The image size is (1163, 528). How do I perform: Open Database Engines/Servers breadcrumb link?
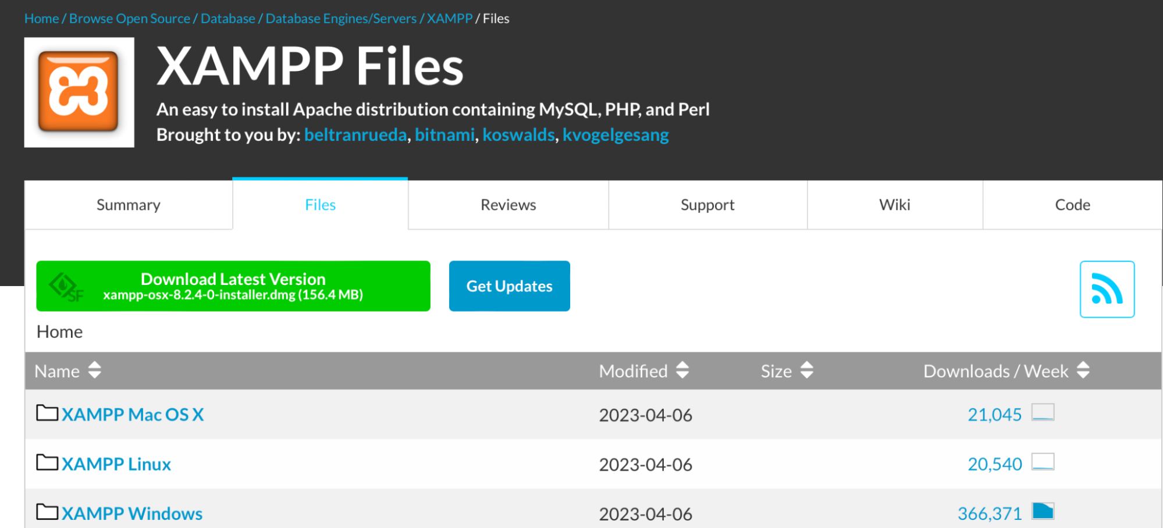point(341,19)
